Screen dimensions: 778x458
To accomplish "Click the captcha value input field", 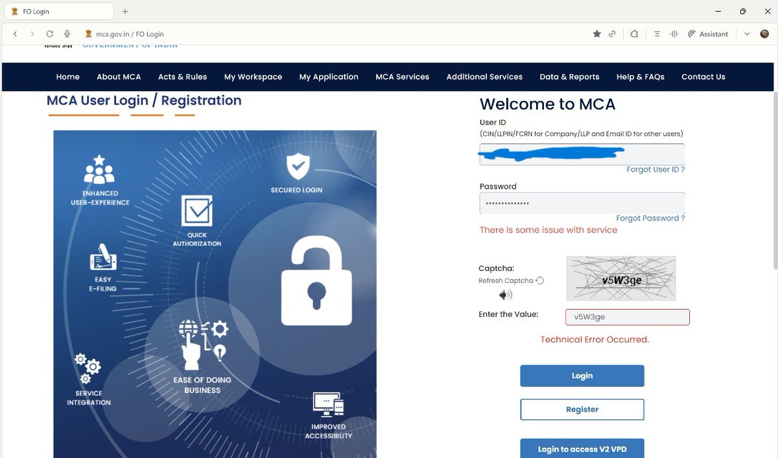I will pos(628,317).
